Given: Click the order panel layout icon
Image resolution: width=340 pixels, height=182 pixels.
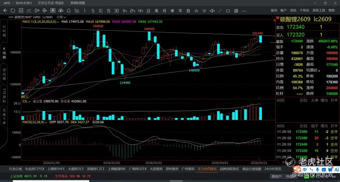Looking at the screenshot, I should [236, 11].
